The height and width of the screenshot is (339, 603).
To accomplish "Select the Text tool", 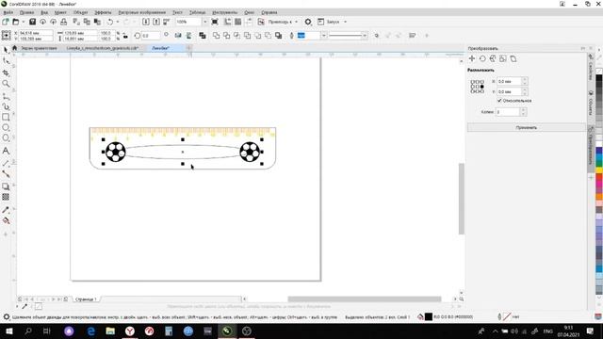I will (6, 151).
